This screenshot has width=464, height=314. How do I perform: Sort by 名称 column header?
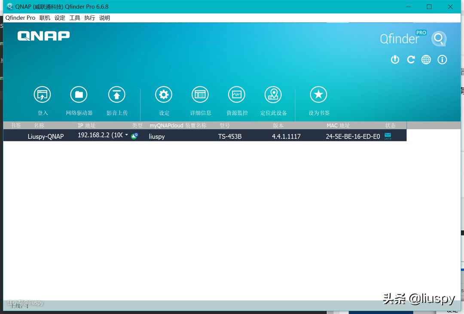[39, 125]
